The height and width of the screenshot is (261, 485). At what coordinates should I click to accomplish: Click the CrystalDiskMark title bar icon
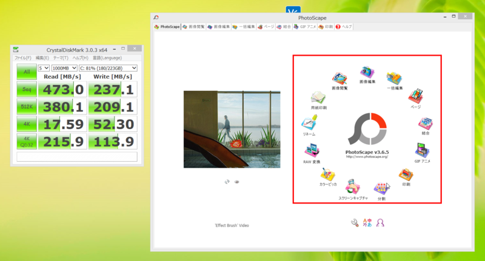coord(16,50)
